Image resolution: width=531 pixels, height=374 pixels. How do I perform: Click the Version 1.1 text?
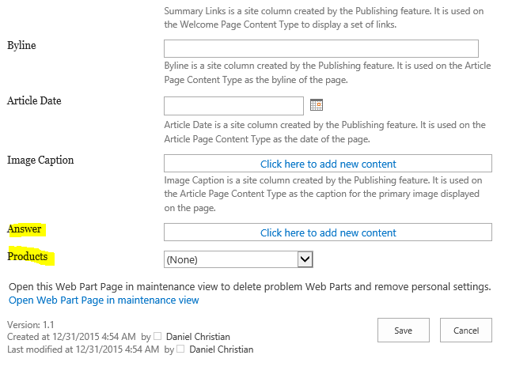(30, 325)
